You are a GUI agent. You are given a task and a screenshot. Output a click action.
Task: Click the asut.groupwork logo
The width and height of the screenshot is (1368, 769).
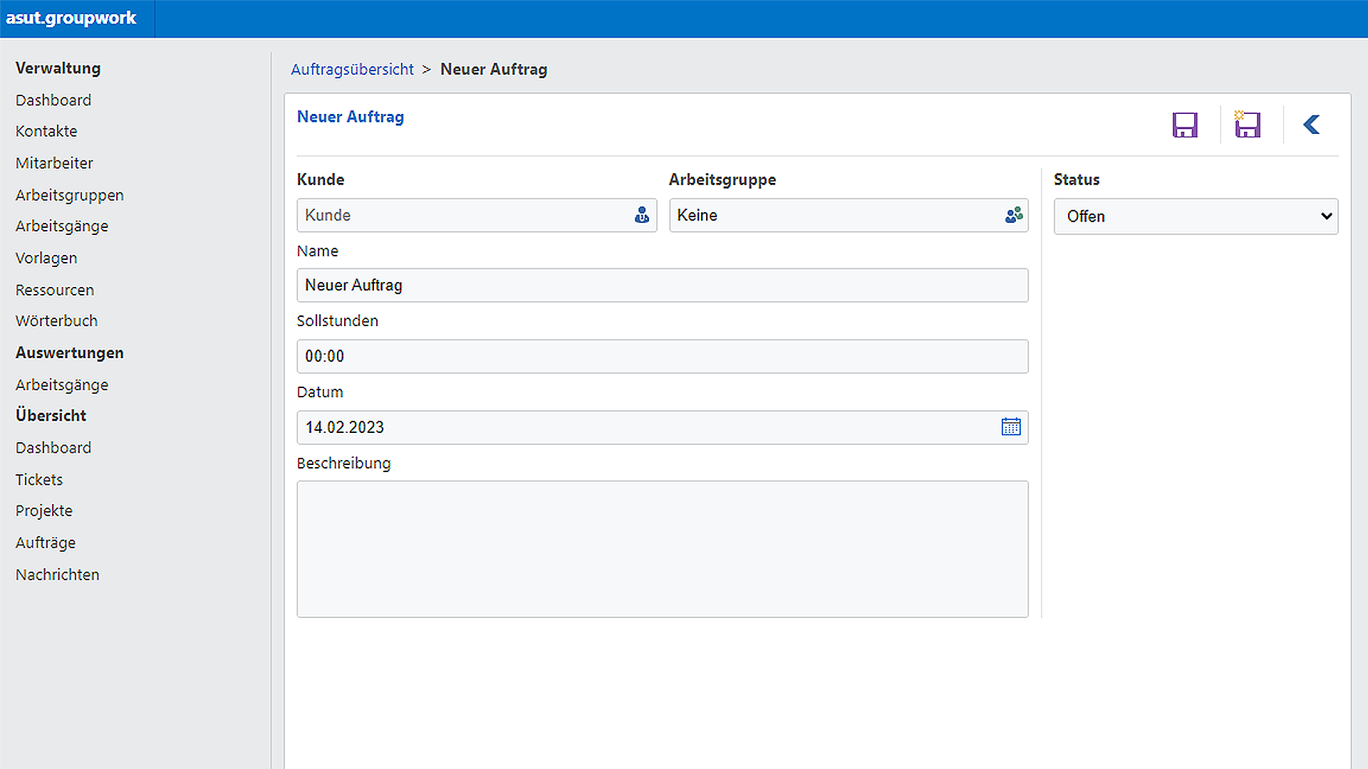(x=71, y=19)
